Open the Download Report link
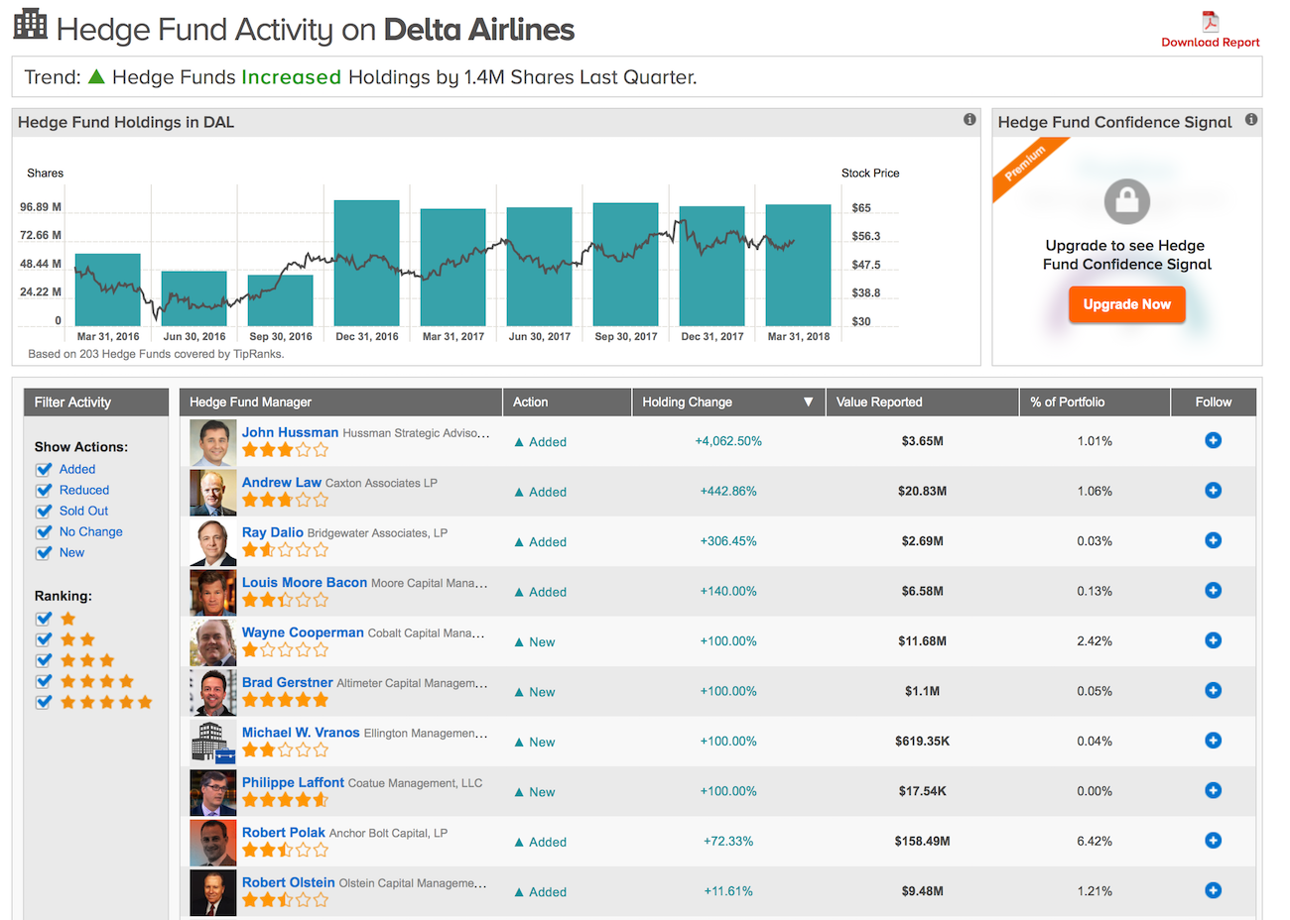Image resolution: width=1290 pixels, height=920 pixels. point(1211,43)
